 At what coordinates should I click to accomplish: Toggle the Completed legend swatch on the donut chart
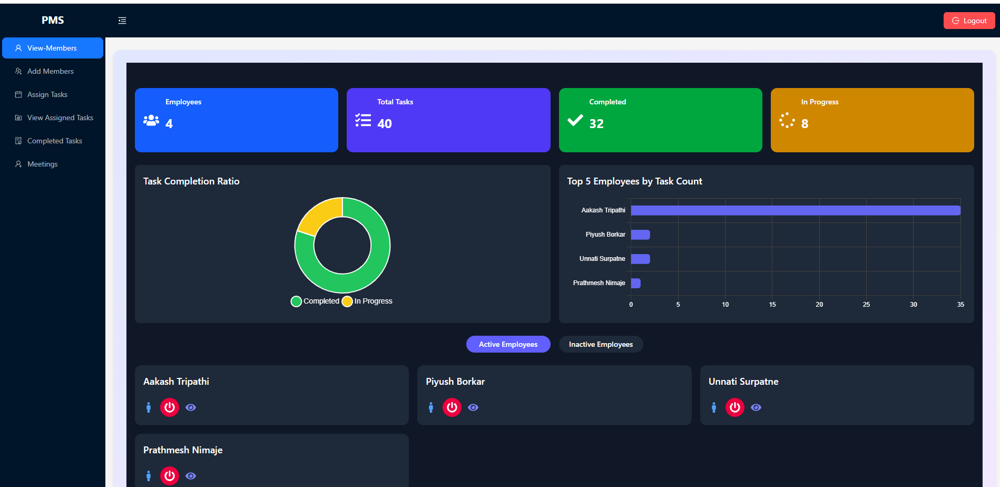coord(296,301)
